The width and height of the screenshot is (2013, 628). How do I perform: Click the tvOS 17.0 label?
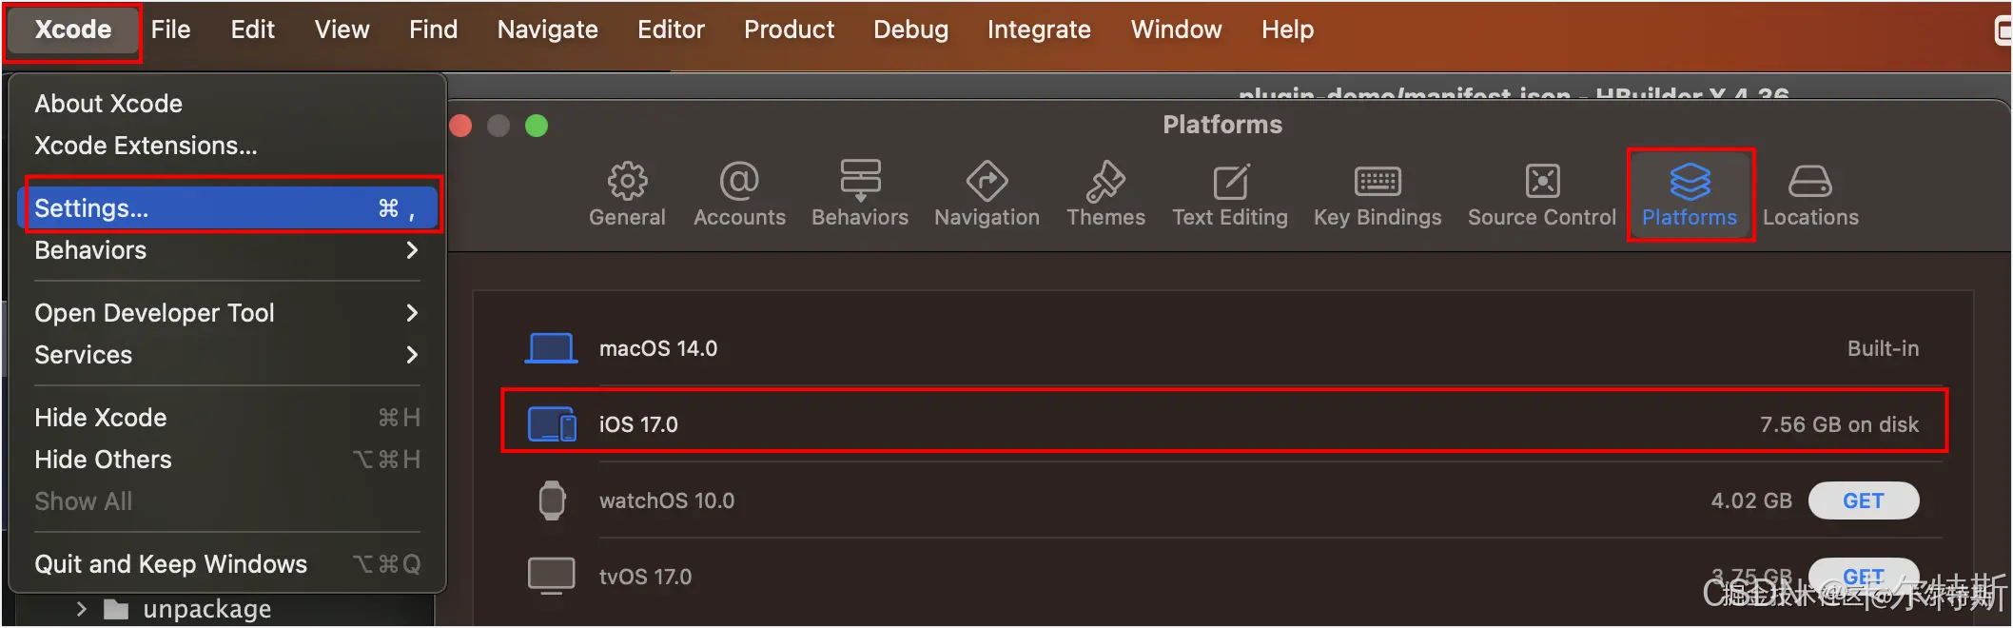645,577
